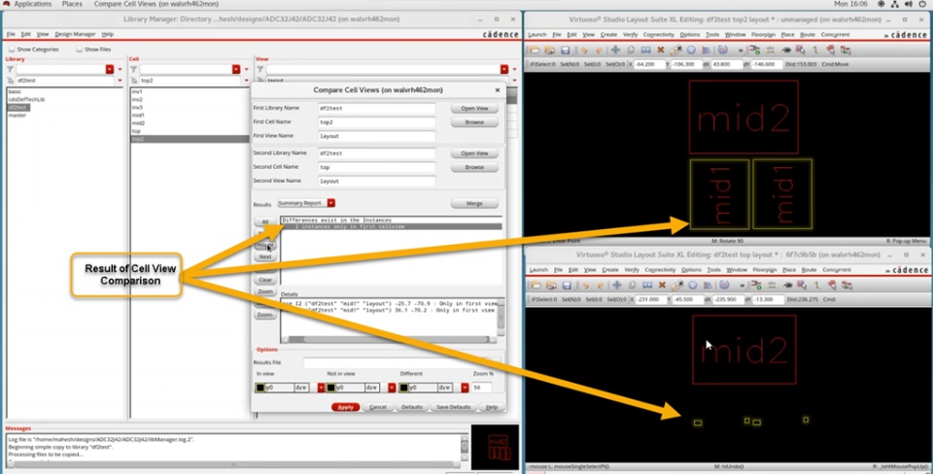Click the red Apply button
The height and width of the screenshot is (474, 933).
click(x=345, y=407)
